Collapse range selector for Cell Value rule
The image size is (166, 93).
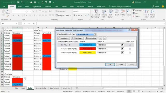point(123,45)
